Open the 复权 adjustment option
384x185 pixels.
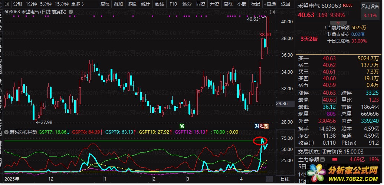click(105, 4)
